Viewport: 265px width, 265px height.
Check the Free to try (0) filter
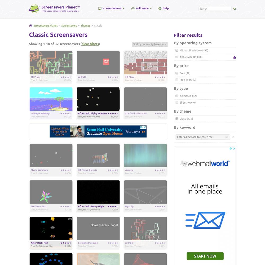(x=177, y=79)
